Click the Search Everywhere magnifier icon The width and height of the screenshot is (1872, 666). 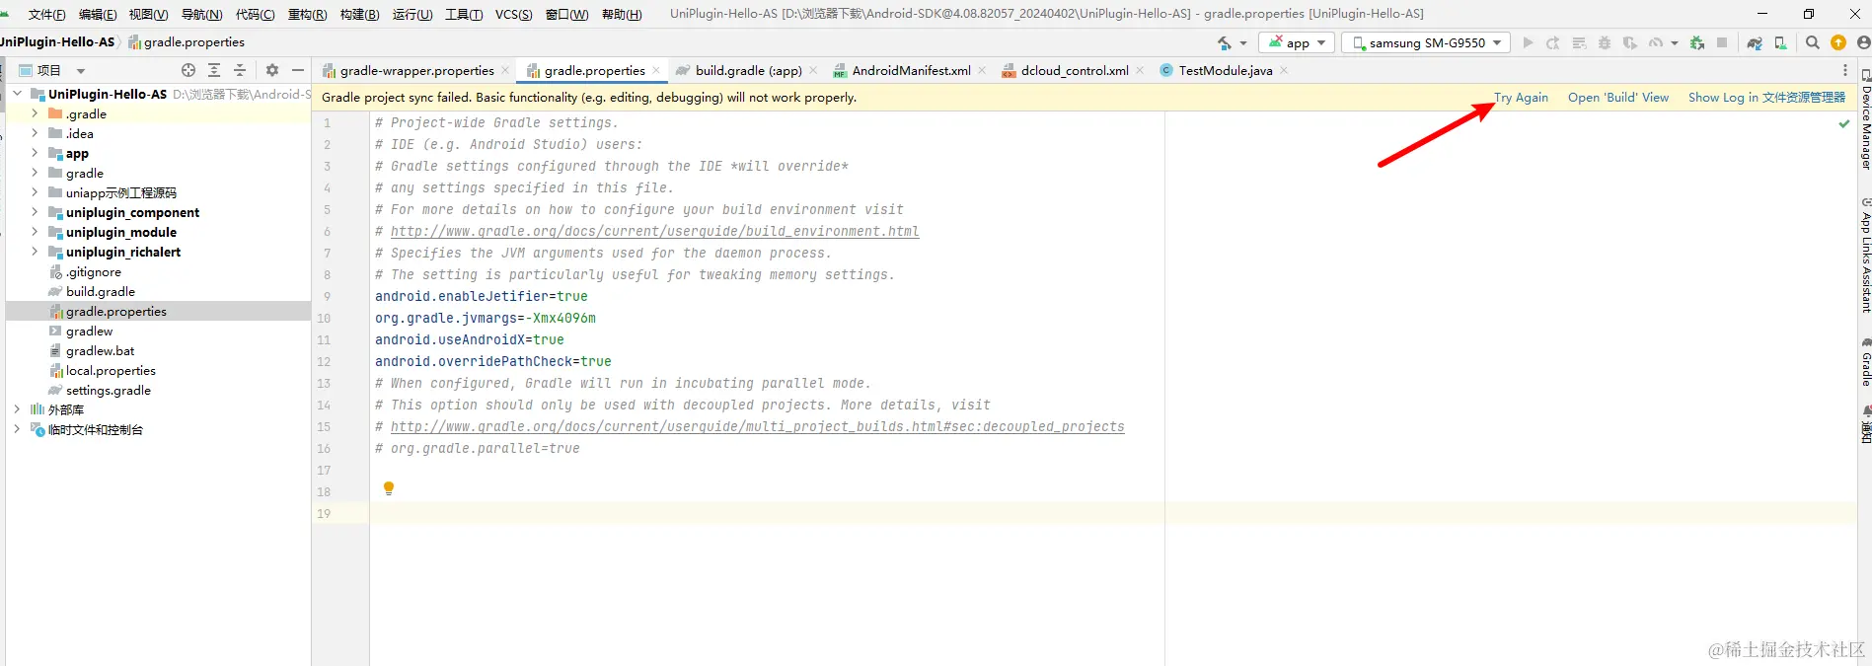(1813, 42)
